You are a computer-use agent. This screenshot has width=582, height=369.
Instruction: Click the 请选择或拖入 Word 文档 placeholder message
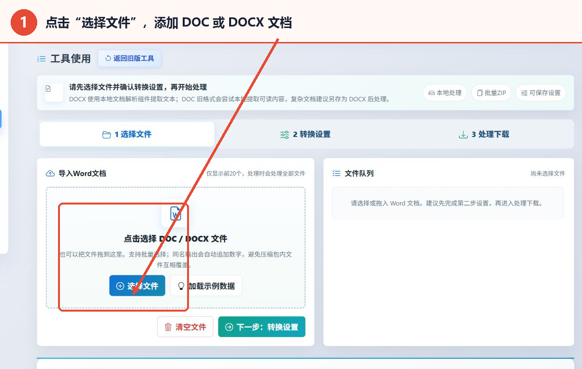448,203
